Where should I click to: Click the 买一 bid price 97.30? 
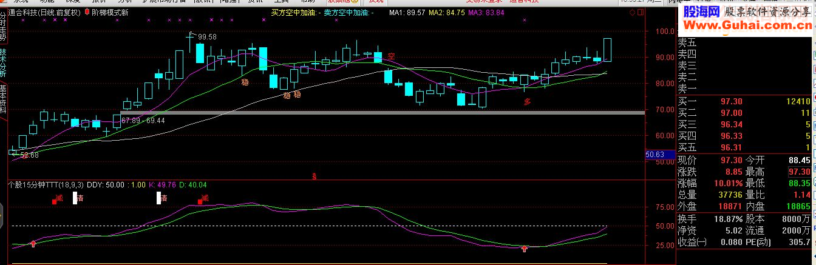(x=731, y=101)
